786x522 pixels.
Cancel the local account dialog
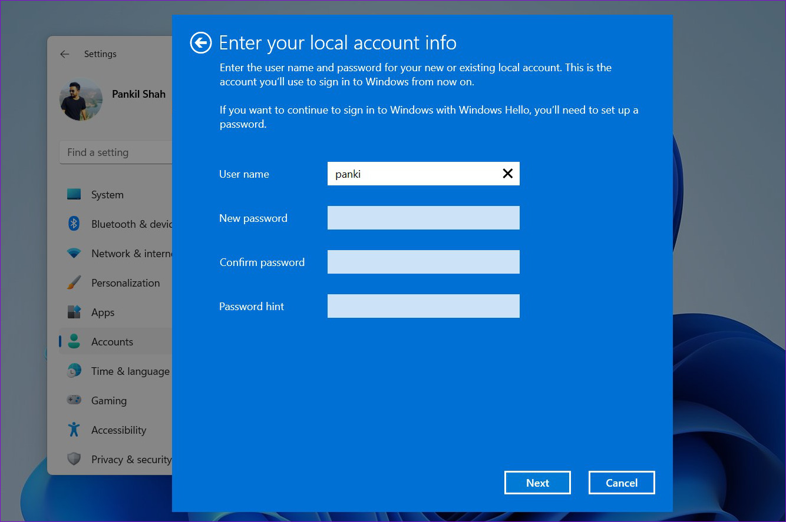point(622,483)
